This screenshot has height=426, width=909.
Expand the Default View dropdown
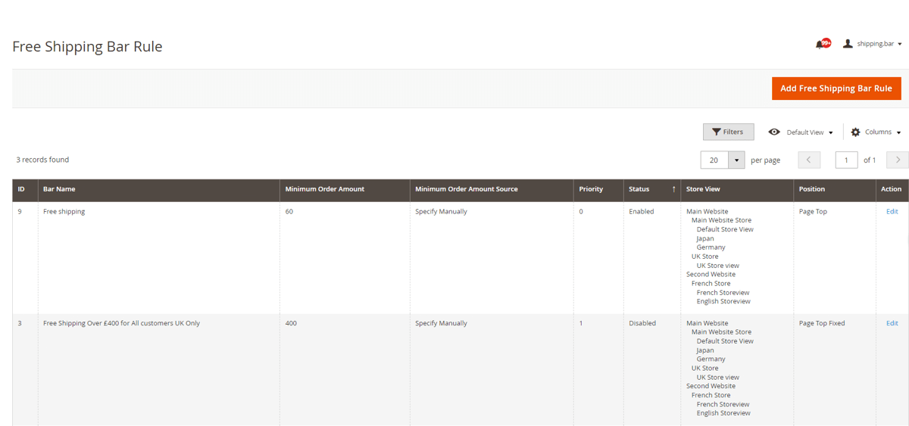tap(809, 132)
